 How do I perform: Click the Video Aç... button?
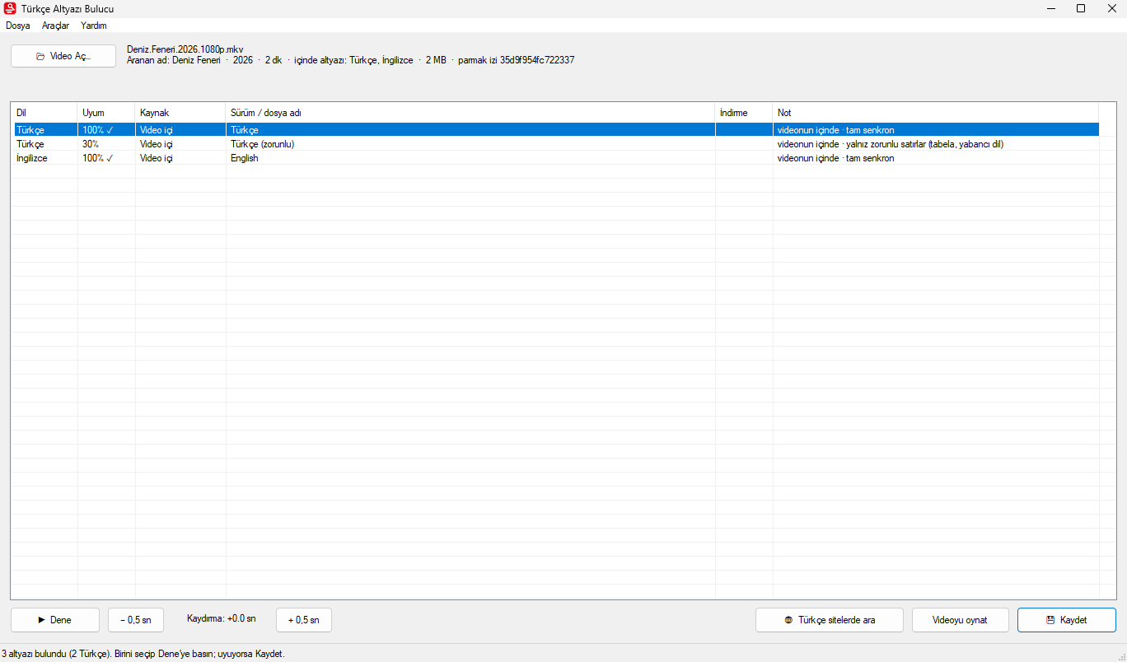pyautogui.click(x=63, y=56)
